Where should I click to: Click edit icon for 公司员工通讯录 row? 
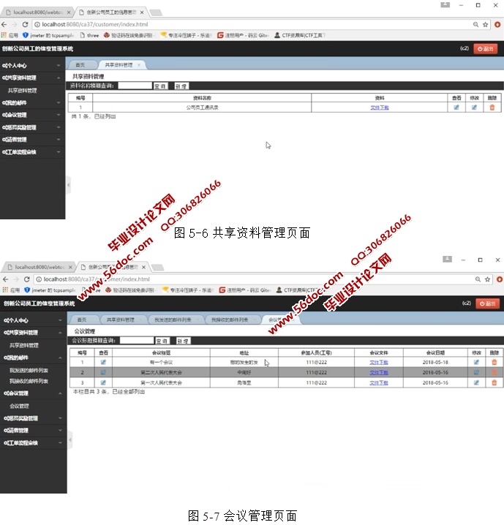474,107
